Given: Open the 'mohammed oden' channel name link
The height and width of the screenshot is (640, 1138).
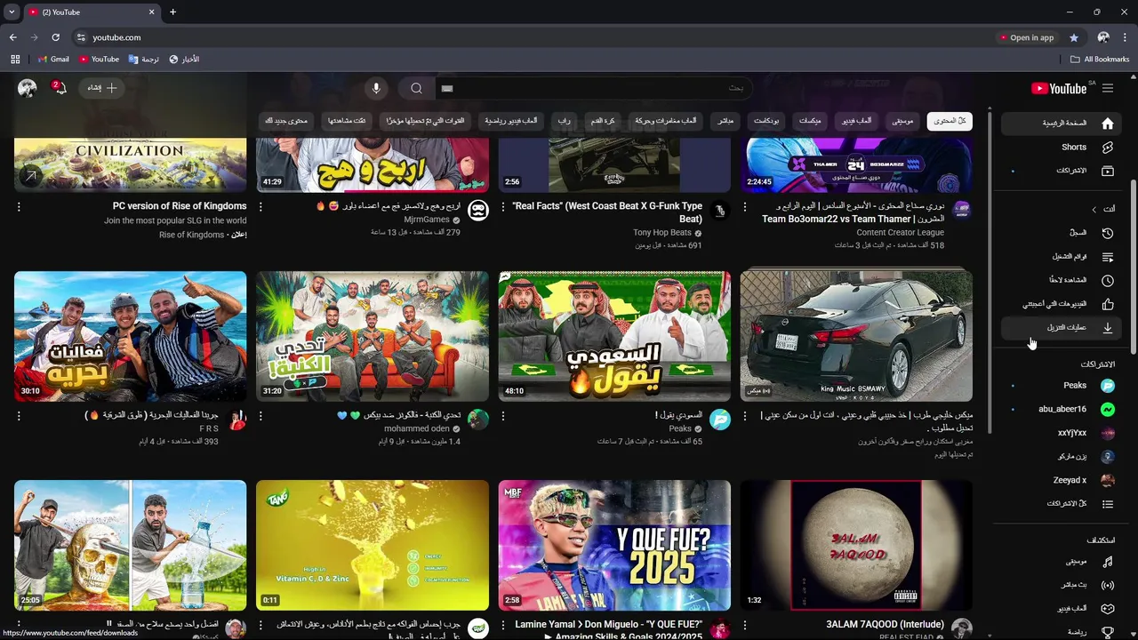Looking at the screenshot, I should tap(417, 428).
